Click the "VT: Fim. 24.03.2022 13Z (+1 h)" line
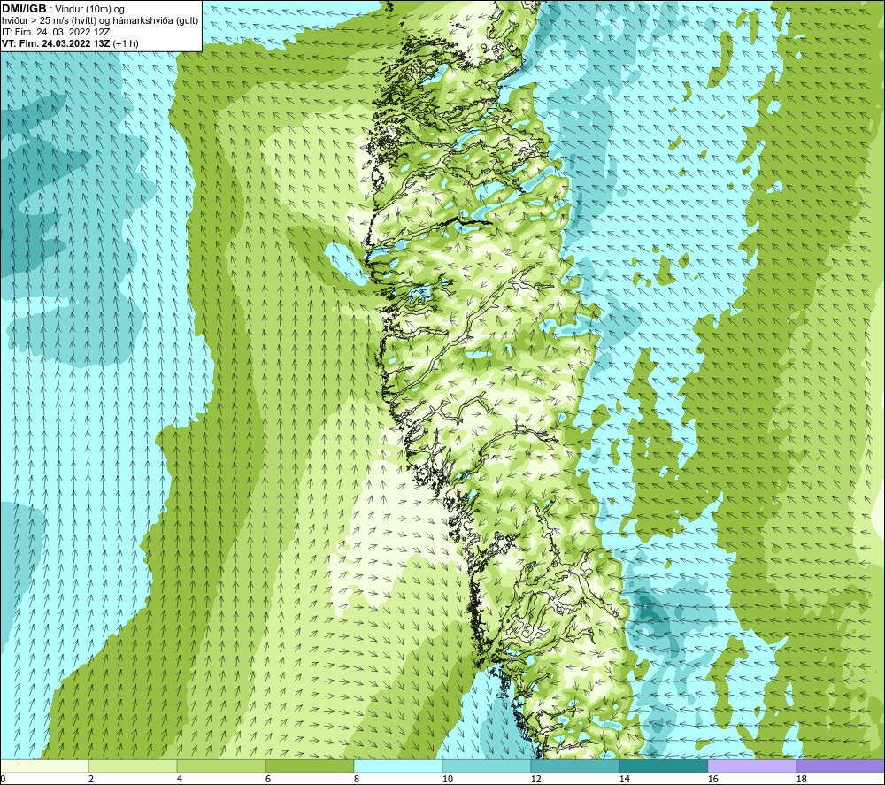 70,43
